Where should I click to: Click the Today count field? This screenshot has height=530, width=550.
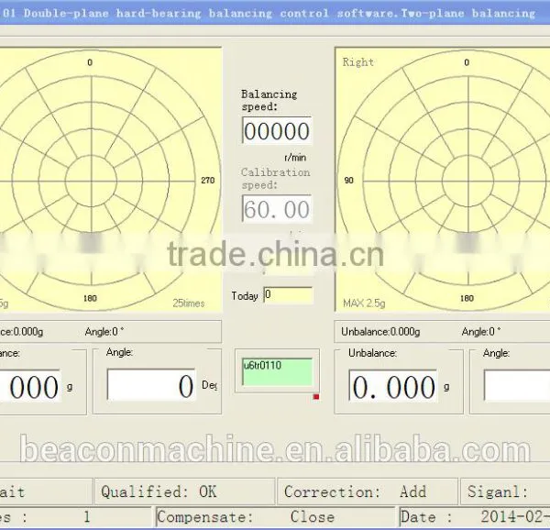click(x=288, y=295)
